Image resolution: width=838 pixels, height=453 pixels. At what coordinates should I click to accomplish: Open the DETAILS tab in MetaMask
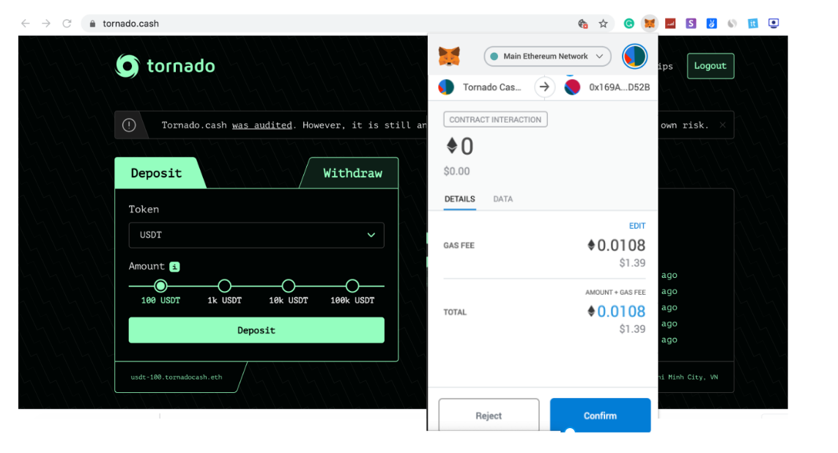[x=459, y=199]
